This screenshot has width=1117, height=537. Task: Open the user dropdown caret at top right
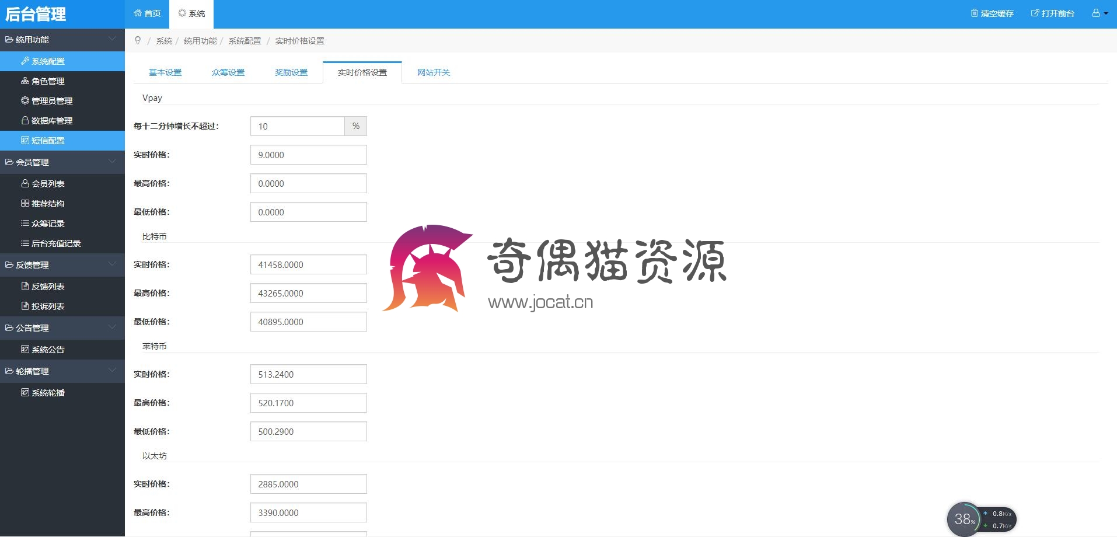pos(1105,13)
